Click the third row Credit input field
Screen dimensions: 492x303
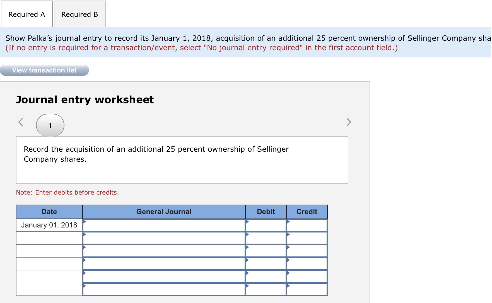(x=307, y=251)
